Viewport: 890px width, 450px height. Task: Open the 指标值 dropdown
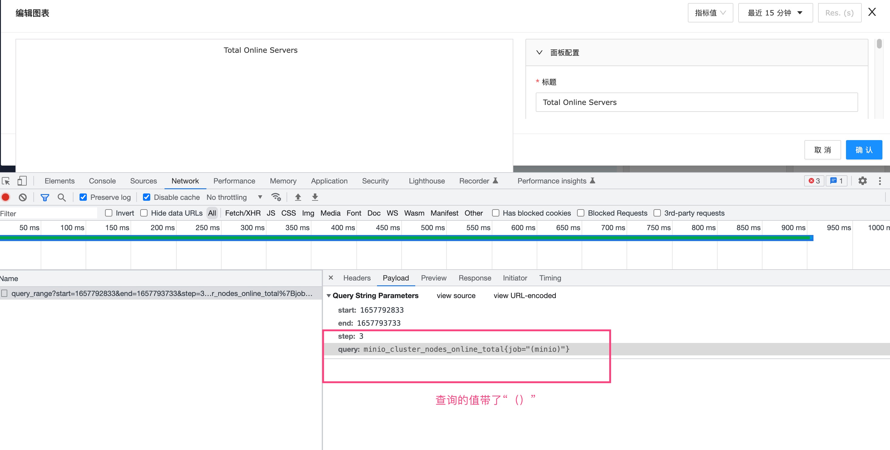pyautogui.click(x=710, y=13)
